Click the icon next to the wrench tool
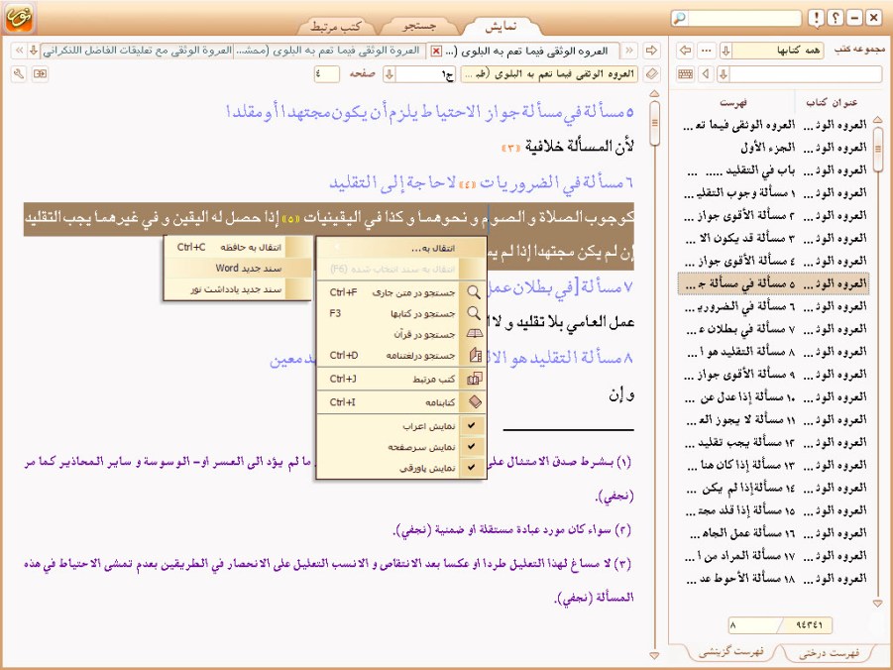893x670 pixels. (40, 74)
